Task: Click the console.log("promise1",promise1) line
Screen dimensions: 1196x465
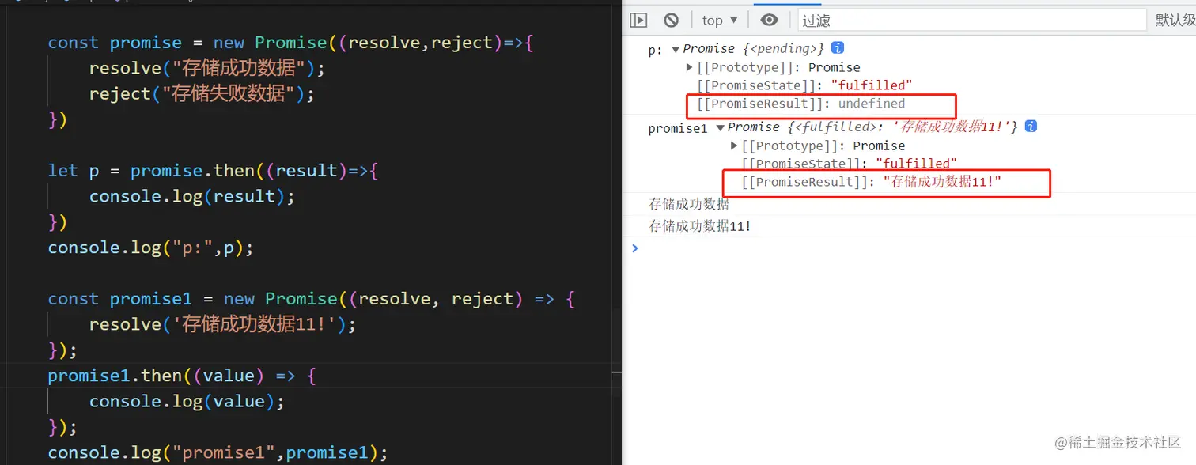Action: [218, 452]
